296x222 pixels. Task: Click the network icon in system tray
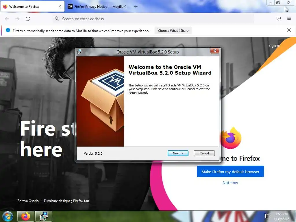click(x=267, y=216)
